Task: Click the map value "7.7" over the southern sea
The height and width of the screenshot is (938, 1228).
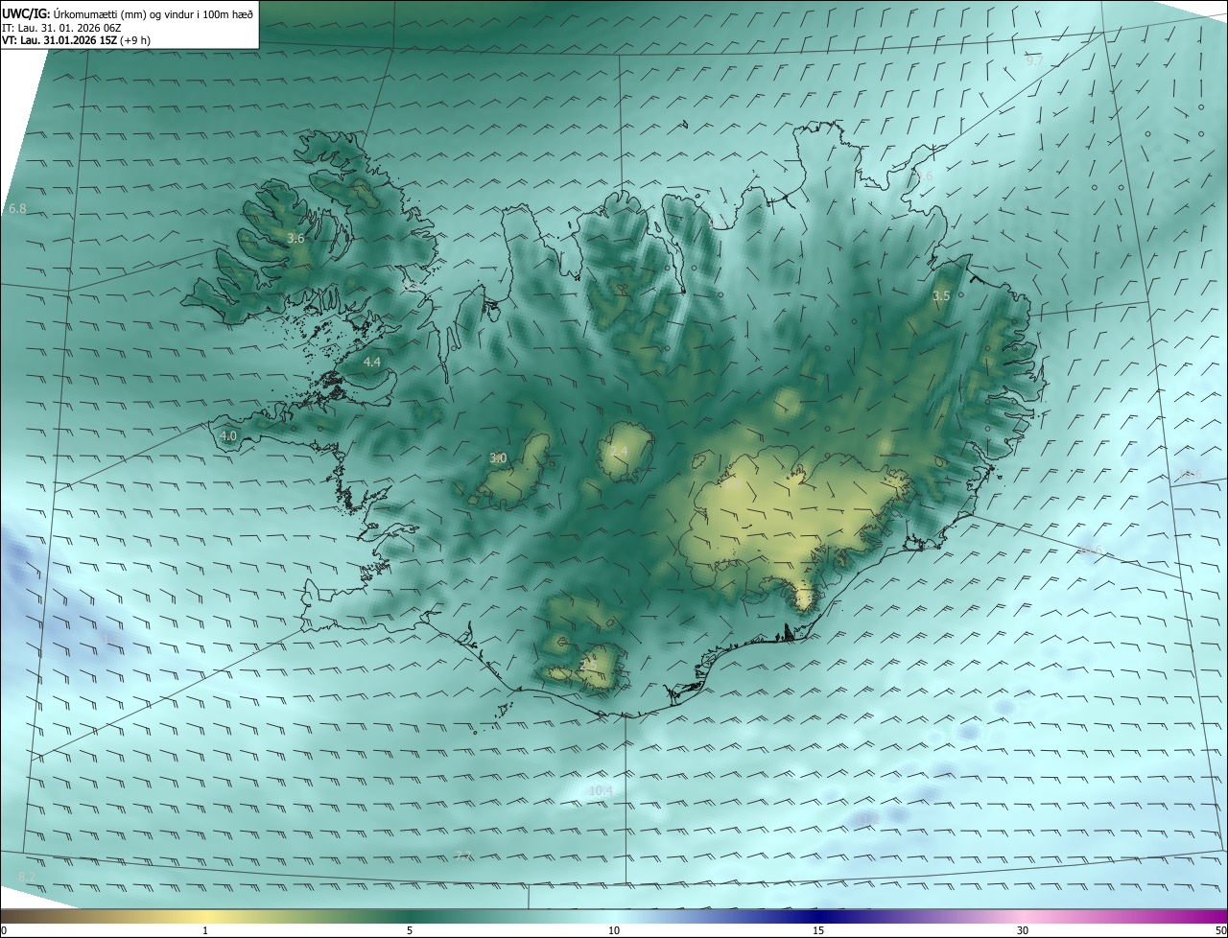Action: [462, 856]
